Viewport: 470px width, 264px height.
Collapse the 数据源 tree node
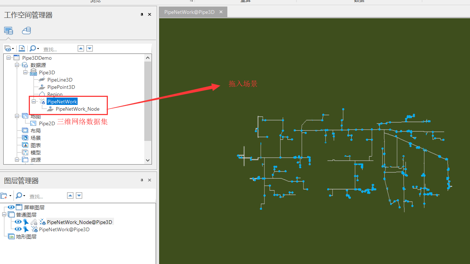pos(17,65)
